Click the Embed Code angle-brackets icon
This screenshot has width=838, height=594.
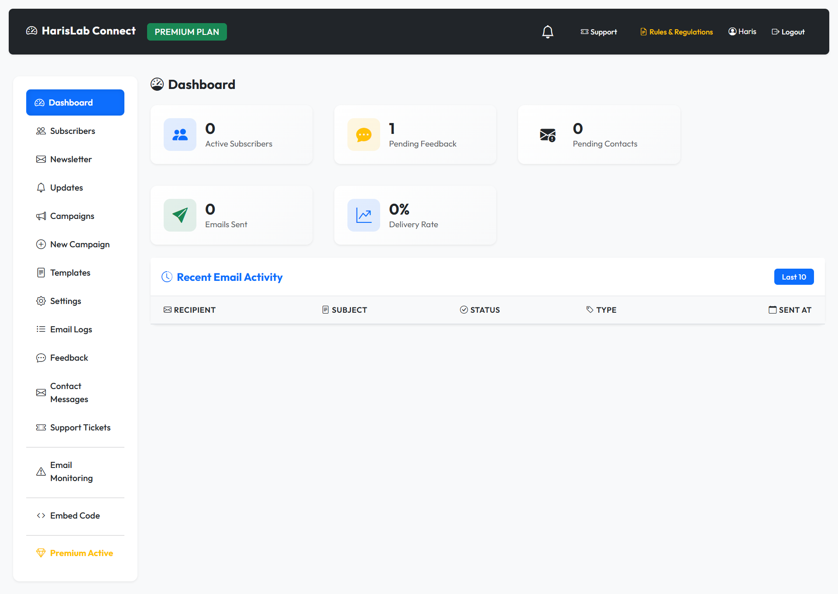point(41,515)
